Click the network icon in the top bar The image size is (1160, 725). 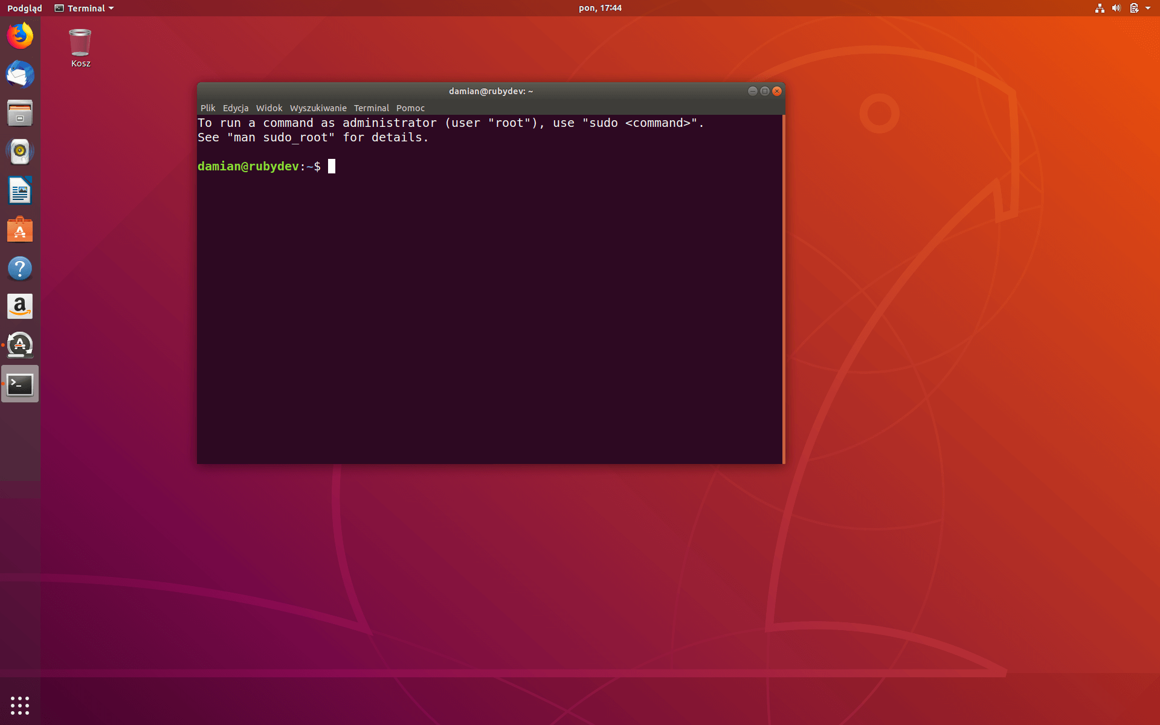pos(1099,8)
